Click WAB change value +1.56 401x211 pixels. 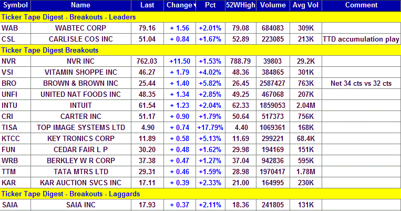[x=180, y=28]
